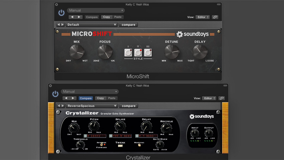284x160 pixels.
Task: Click the 0.1 msec delay value field
Action: (x=148, y=136)
